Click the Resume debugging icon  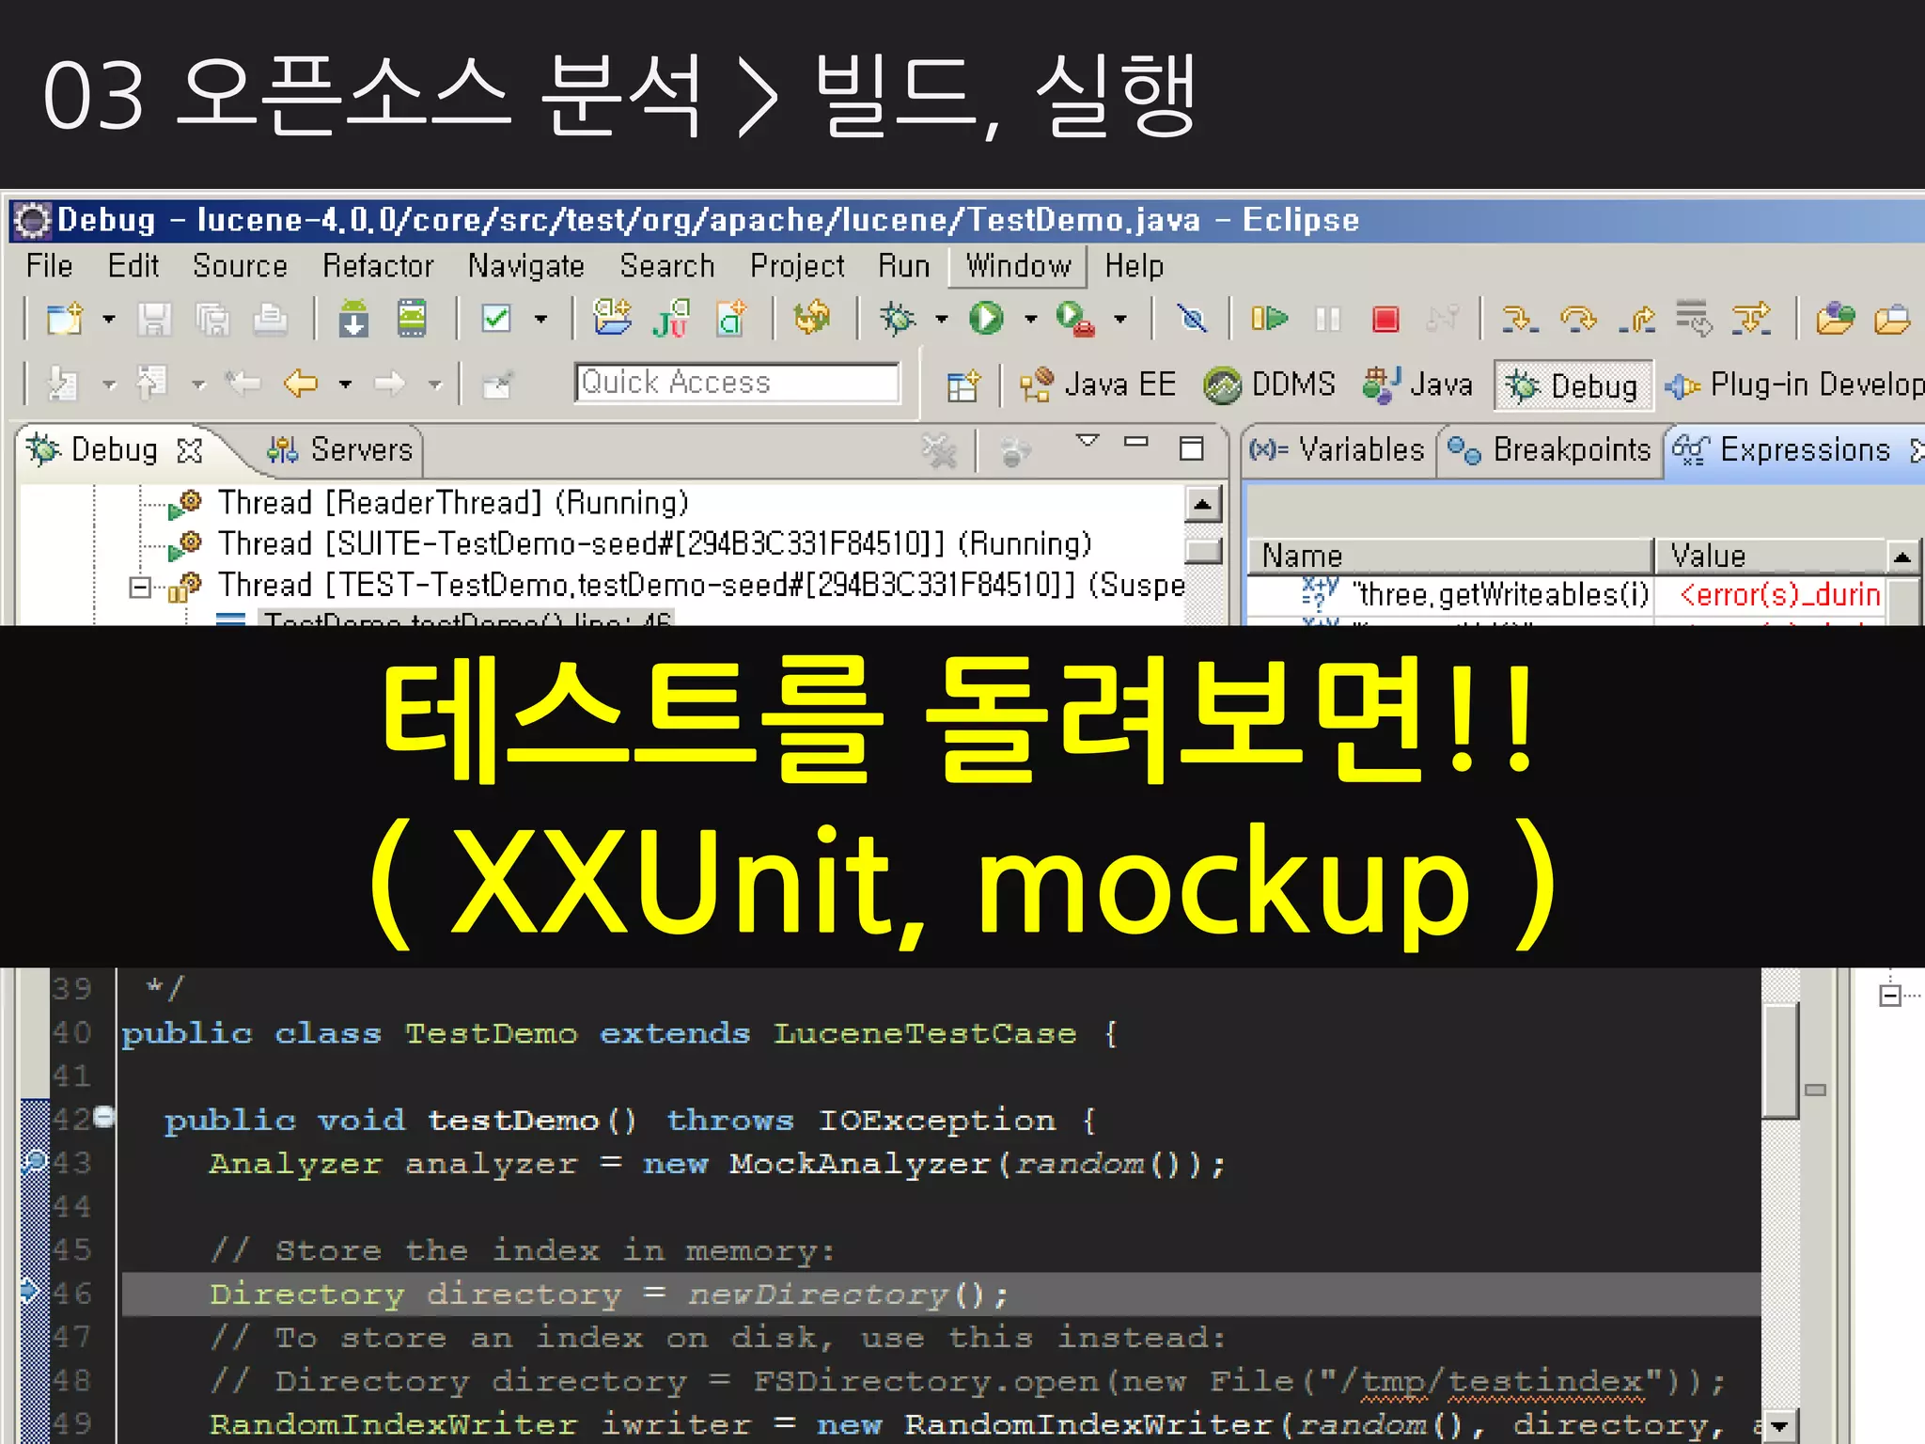[1269, 320]
